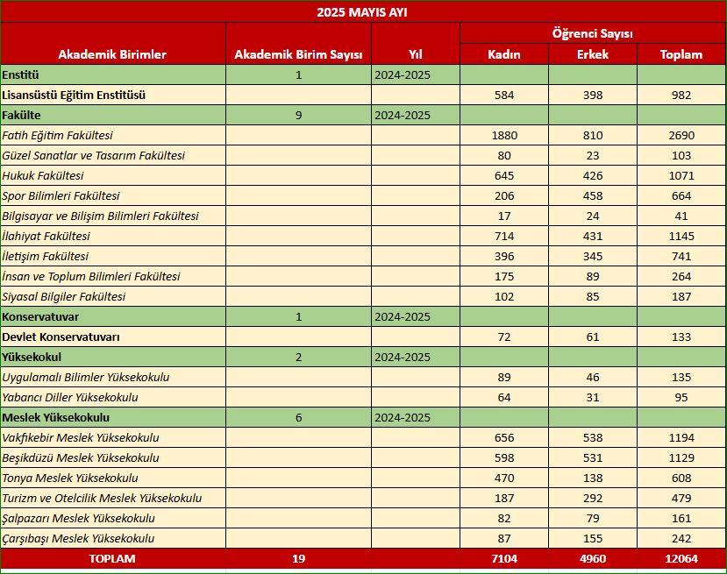Select the grand total 12064 cell
Viewport: 727px width, 574px height.
click(x=681, y=559)
